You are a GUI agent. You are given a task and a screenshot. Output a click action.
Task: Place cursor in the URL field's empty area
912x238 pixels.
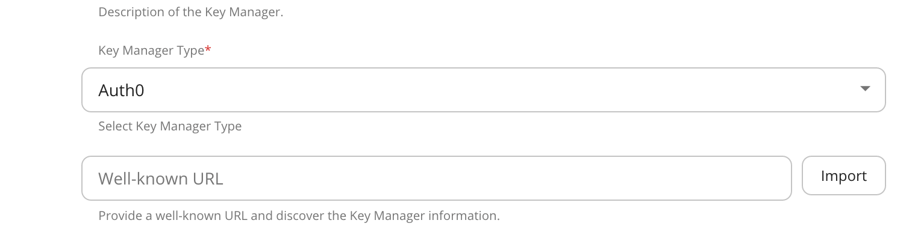(x=506, y=178)
